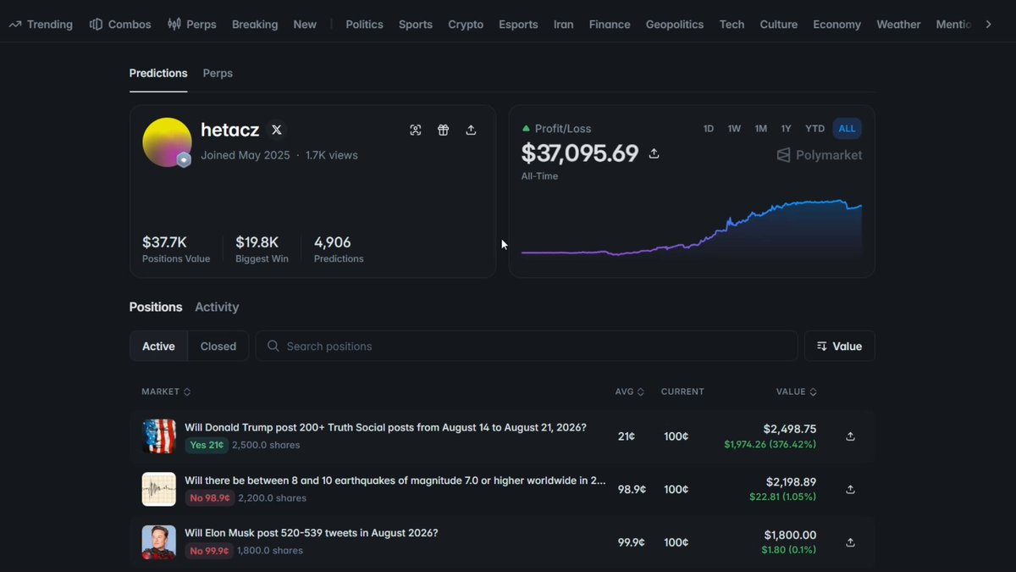Show Active positions

pyautogui.click(x=158, y=346)
